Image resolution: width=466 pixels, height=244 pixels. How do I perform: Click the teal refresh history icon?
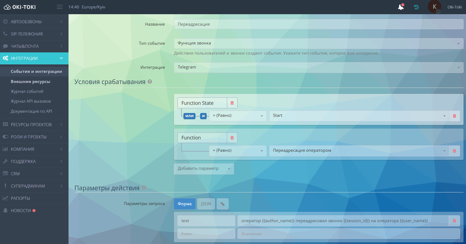pyautogui.click(x=416, y=7)
